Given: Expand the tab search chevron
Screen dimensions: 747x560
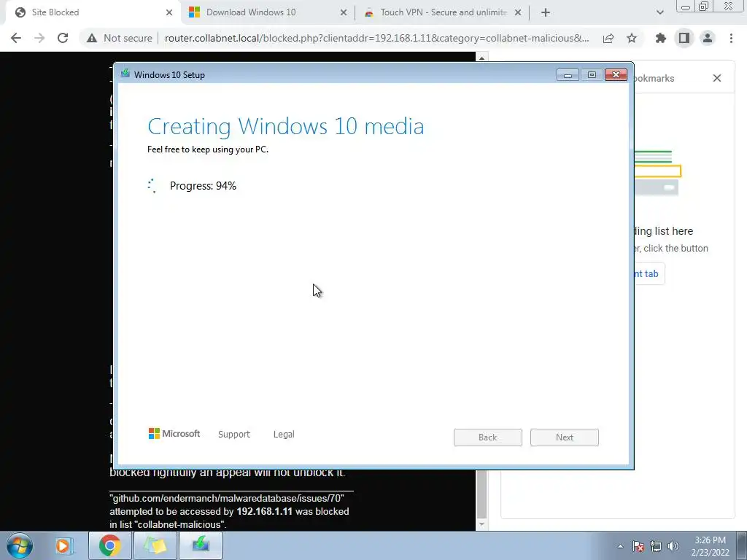Looking at the screenshot, I should tap(659, 12).
